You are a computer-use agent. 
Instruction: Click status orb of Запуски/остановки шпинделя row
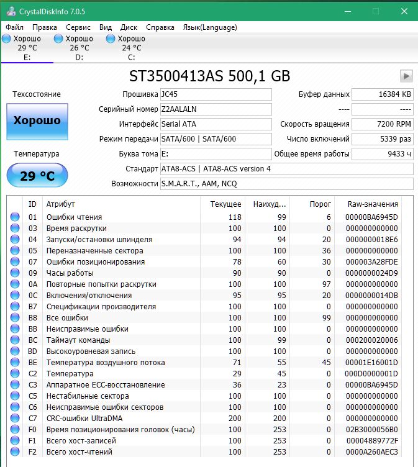point(15,239)
